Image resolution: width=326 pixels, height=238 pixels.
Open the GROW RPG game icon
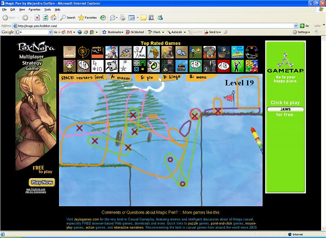click(x=195, y=66)
